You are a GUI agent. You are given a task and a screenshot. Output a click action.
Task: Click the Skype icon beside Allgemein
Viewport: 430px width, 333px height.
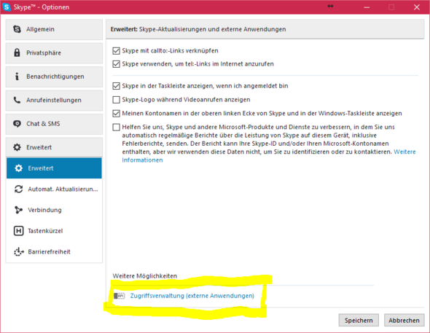coord(17,29)
